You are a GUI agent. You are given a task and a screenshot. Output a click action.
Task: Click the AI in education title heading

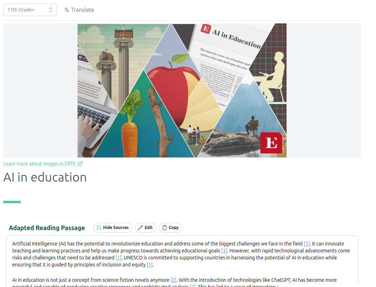click(45, 177)
